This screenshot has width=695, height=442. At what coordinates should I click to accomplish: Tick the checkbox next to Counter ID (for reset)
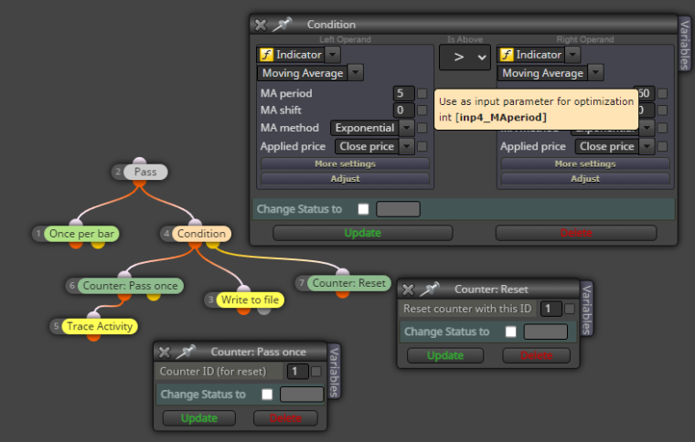(x=316, y=371)
